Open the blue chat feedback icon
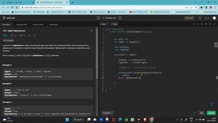The height and width of the screenshot is (123, 218). click(212, 104)
